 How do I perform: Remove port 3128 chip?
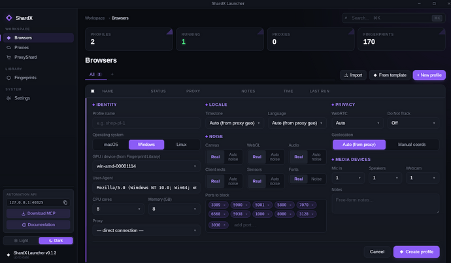(x=312, y=214)
